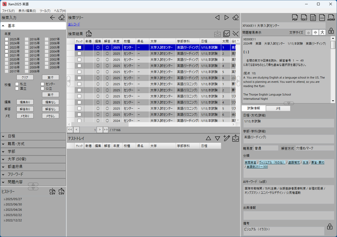Screen dimensions: 337x237
Task: Open the PDF view icon
Action: click(x=295, y=18)
